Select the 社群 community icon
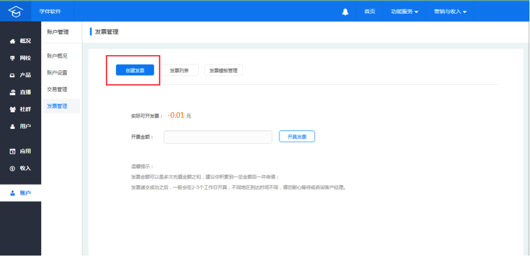Image resolution: width=530 pixels, height=256 pixels. 13,109
